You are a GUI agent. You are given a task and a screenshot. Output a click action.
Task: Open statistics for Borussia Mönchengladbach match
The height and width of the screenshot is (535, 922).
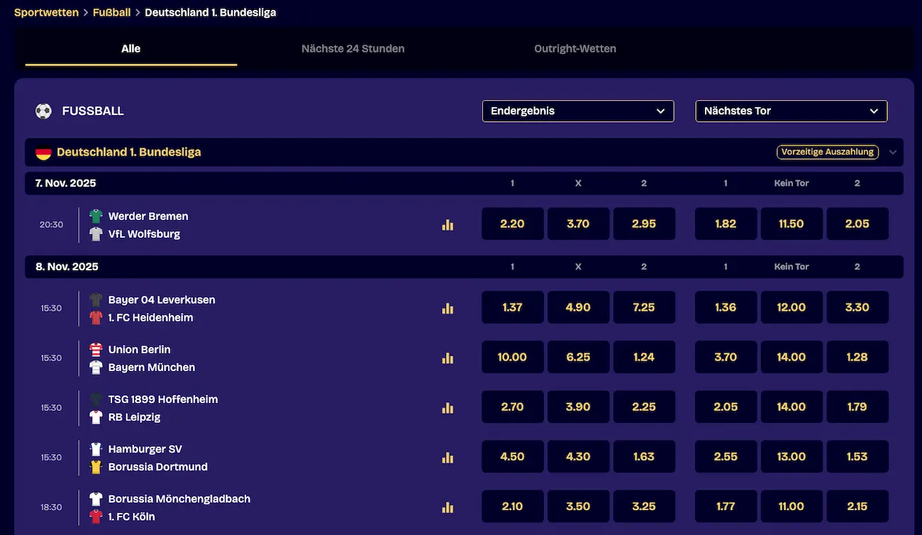coord(448,507)
